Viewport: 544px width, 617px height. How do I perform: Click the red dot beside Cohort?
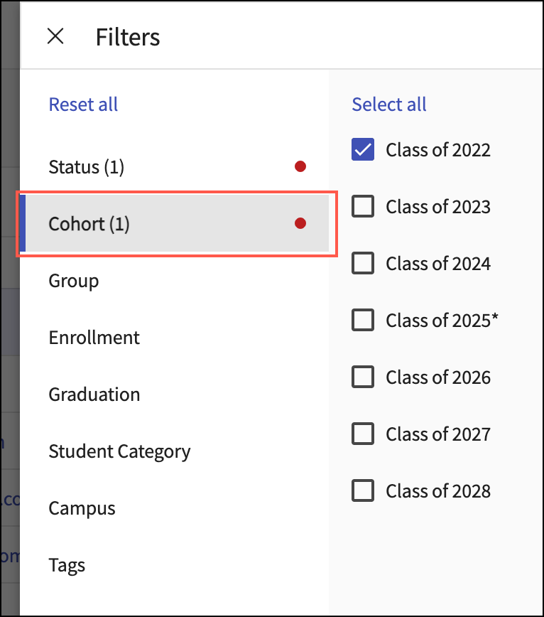(300, 224)
